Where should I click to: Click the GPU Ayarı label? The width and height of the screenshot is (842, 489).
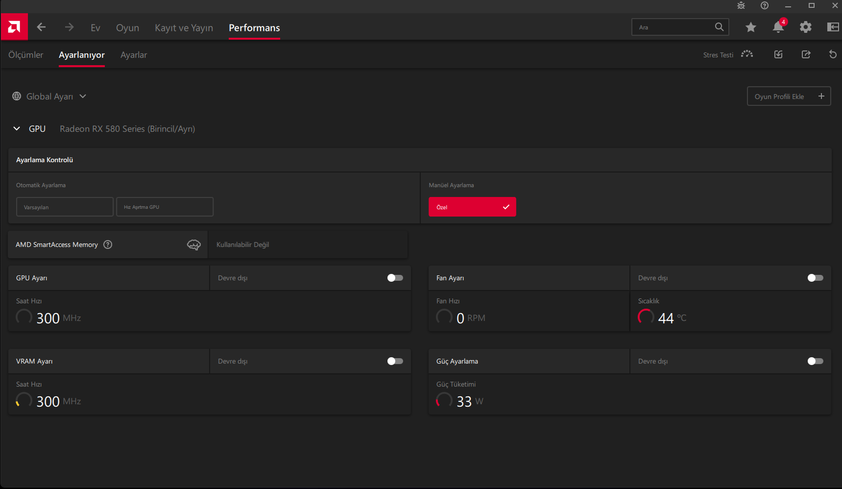pyautogui.click(x=32, y=278)
